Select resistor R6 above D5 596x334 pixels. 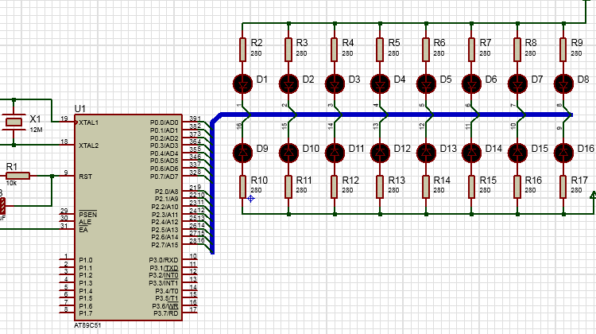426,49
